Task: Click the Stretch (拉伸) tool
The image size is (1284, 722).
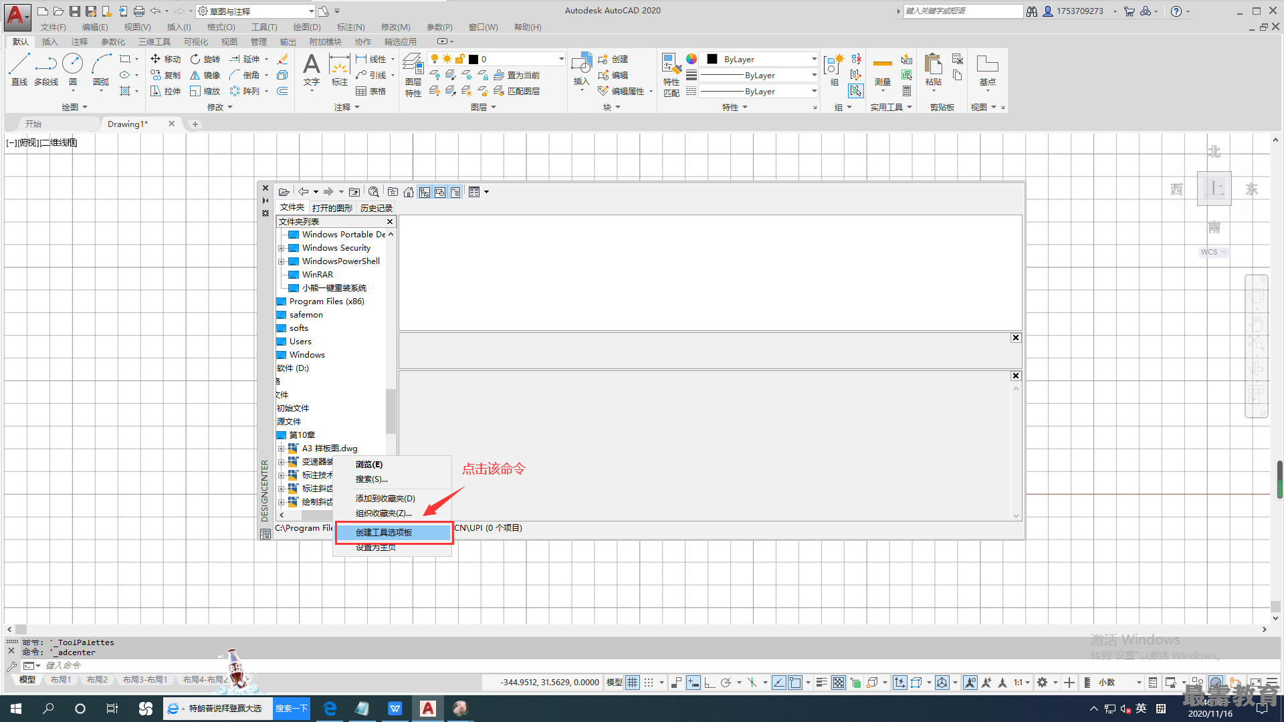Action: click(x=165, y=91)
